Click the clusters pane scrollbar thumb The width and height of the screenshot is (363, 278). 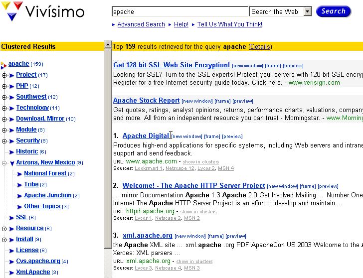(x=108, y=148)
